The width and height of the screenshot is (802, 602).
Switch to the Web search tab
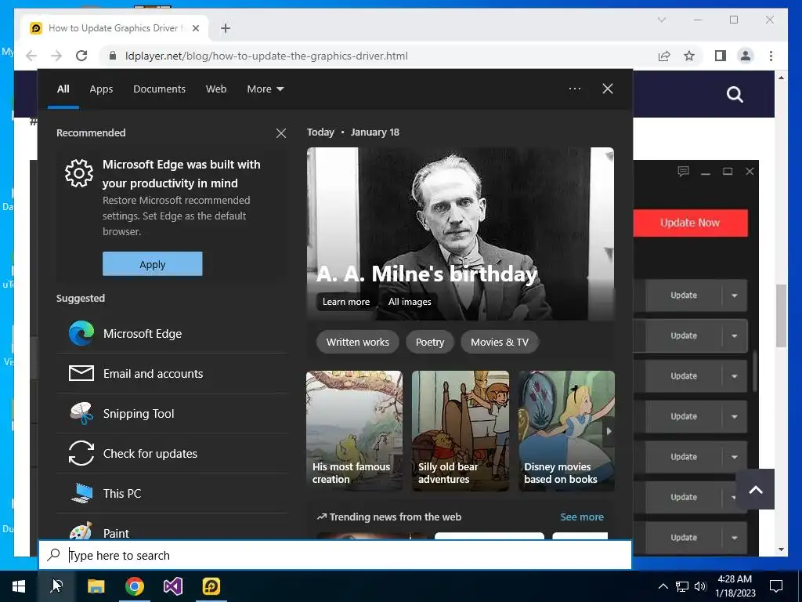(x=216, y=89)
